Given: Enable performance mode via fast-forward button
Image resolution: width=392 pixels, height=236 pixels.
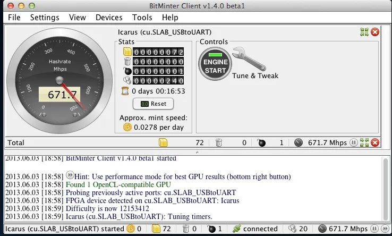Looking at the screenshot, I should pos(385,229).
